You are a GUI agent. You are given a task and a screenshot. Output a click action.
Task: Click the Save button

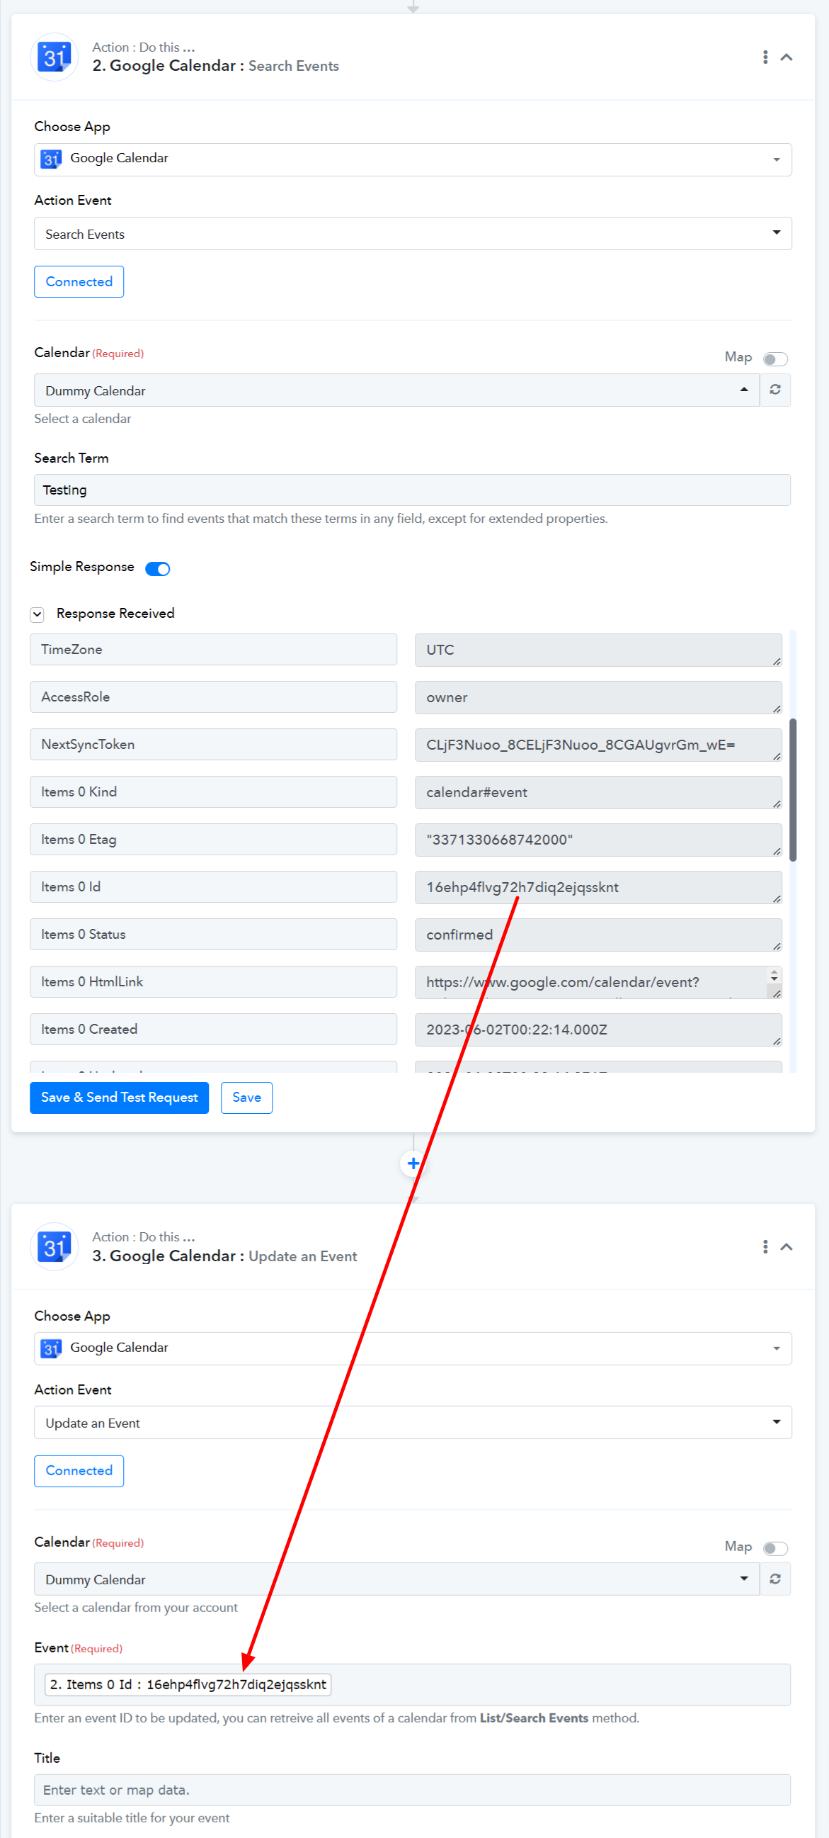coord(246,1097)
